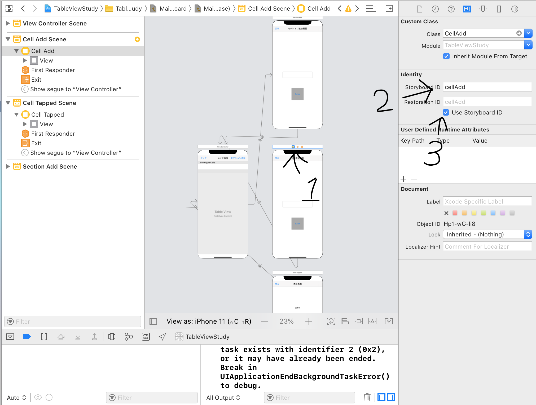Viewport: 536px width, 405px height.
Task: Uncheck Inherit Module From Target
Action: pyautogui.click(x=446, y=56)
